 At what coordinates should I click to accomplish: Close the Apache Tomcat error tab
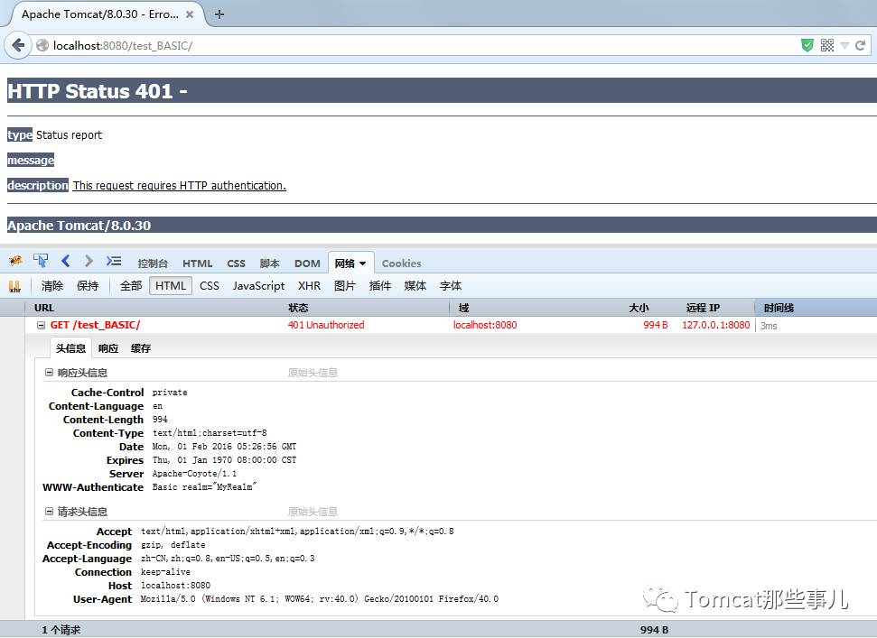[190, 14]
